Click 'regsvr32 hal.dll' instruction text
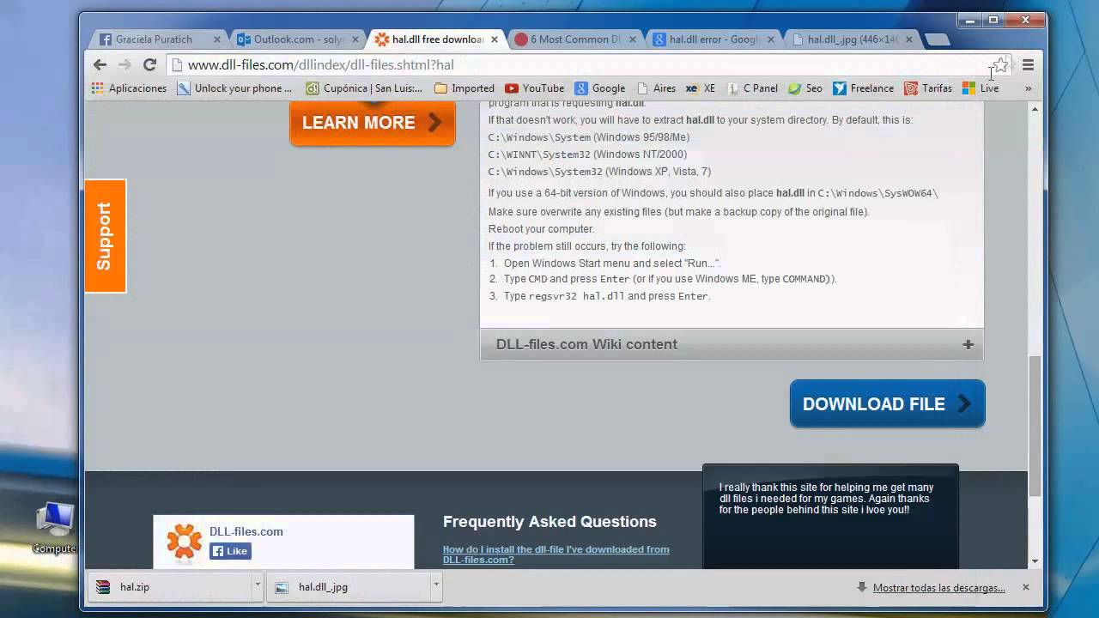This screenshot has height=618, width=1099. [577, 296]
